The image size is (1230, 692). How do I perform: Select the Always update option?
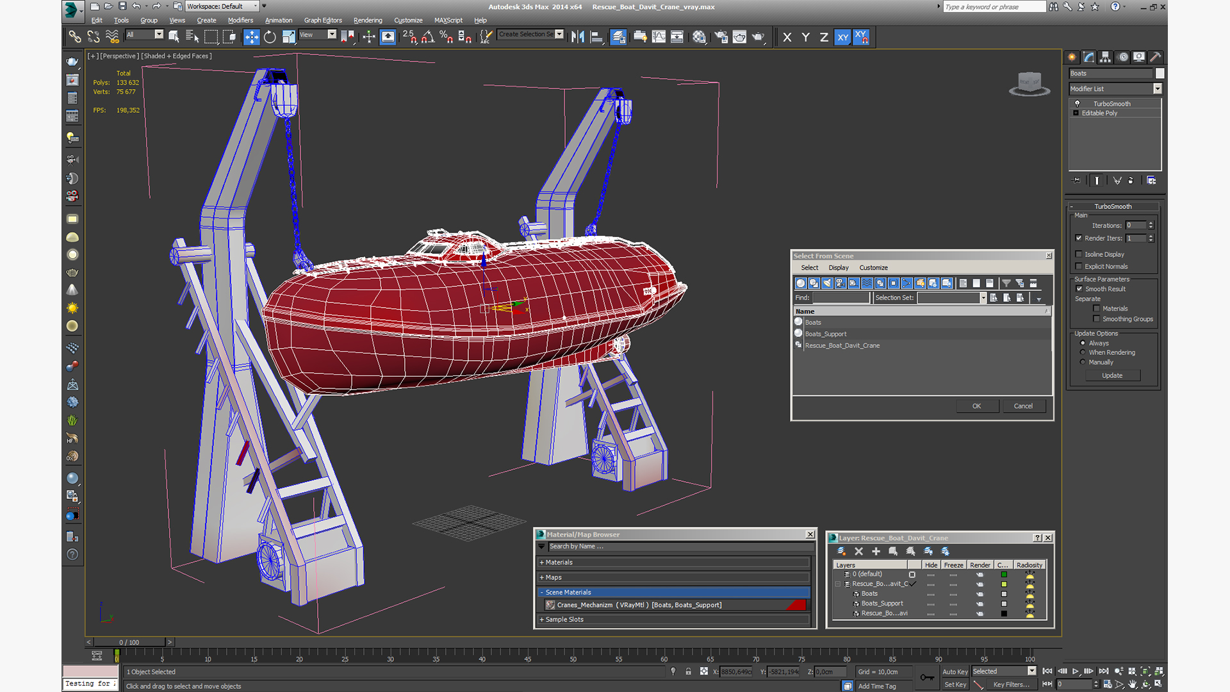point(1083,343)
